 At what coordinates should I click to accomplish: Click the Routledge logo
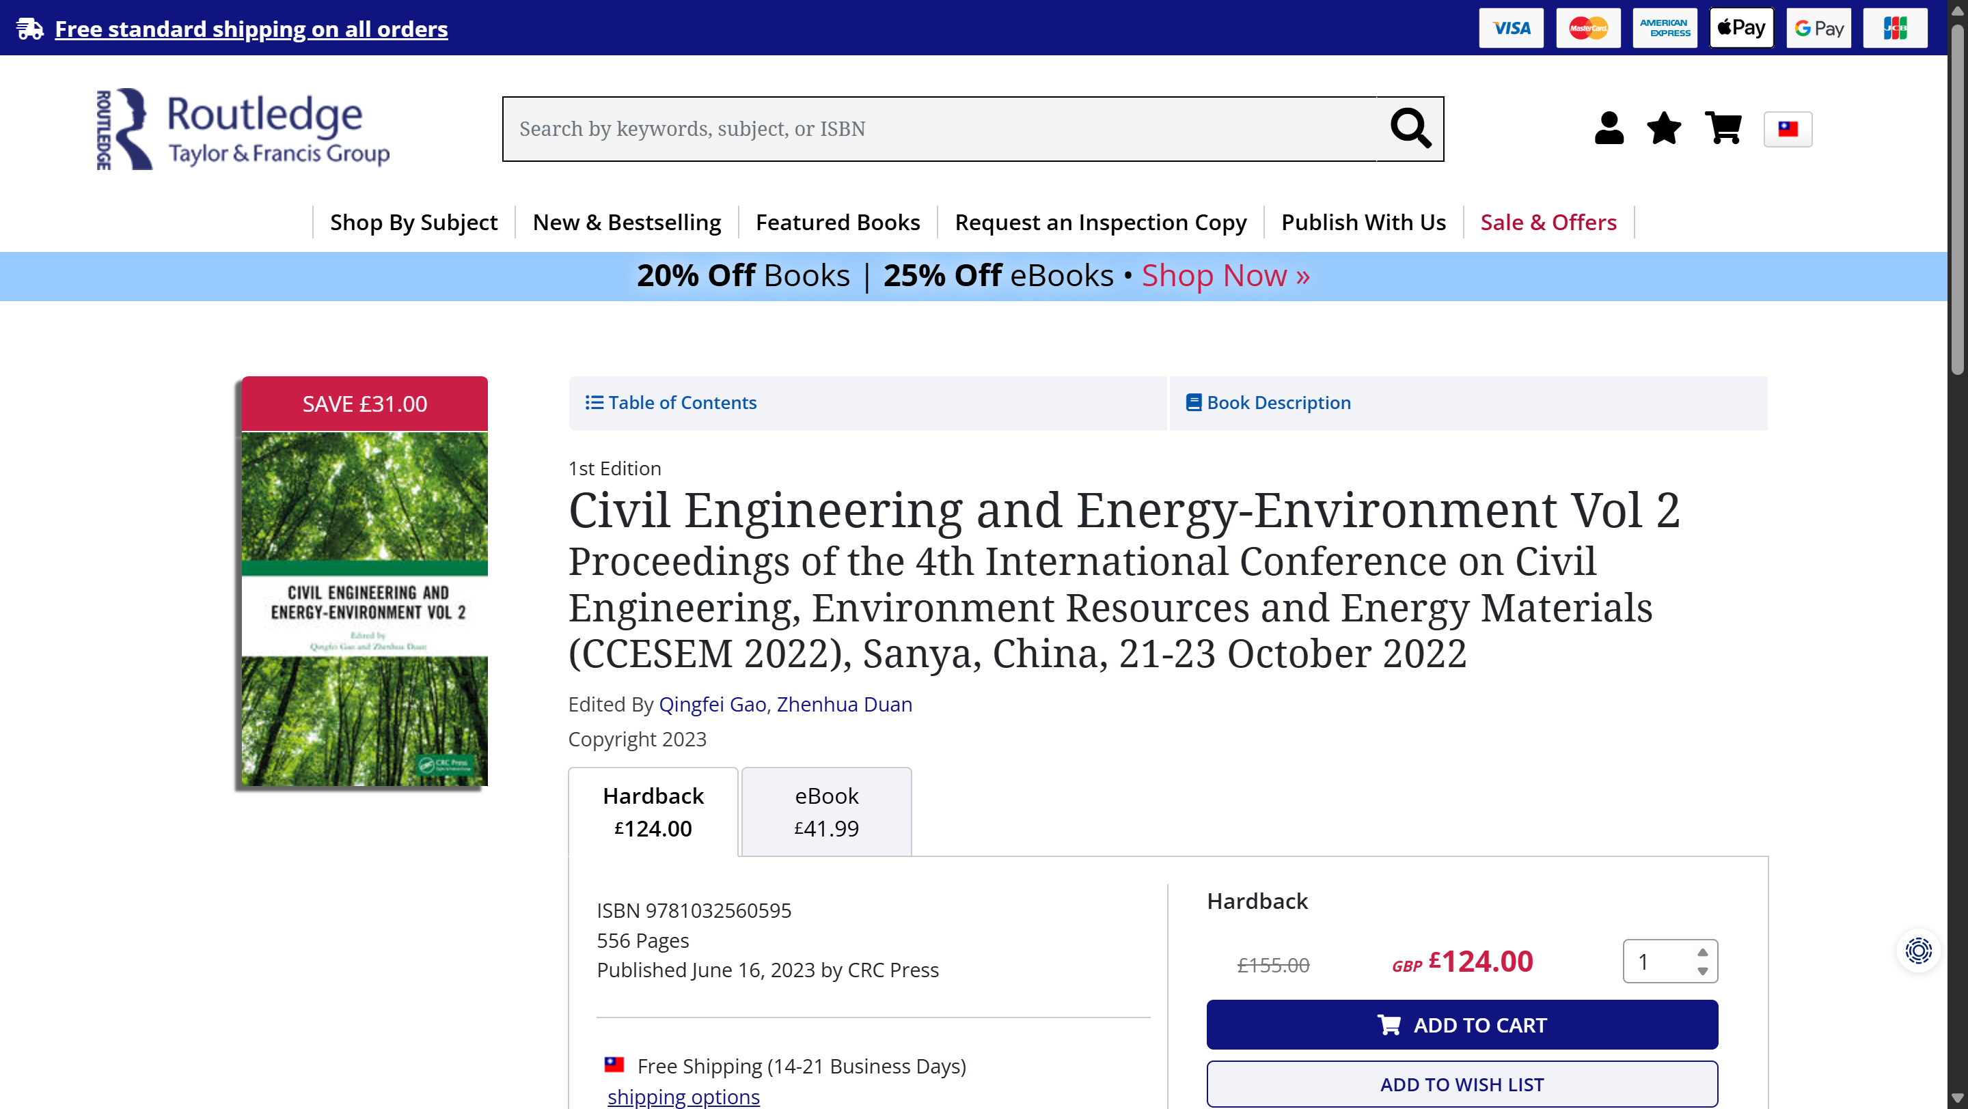(x=242, y=129)
